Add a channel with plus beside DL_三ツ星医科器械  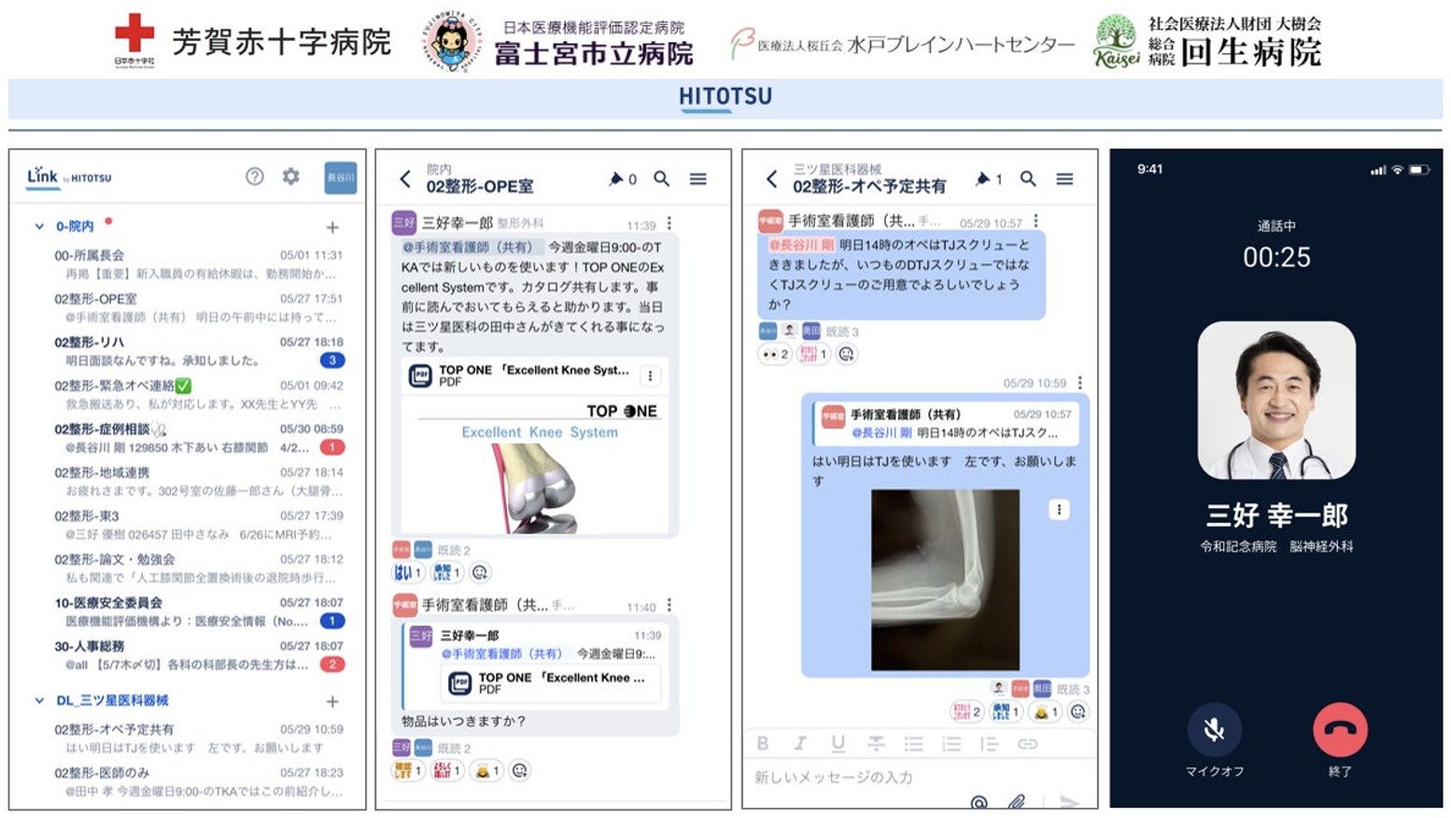click(x=332, y=701)
